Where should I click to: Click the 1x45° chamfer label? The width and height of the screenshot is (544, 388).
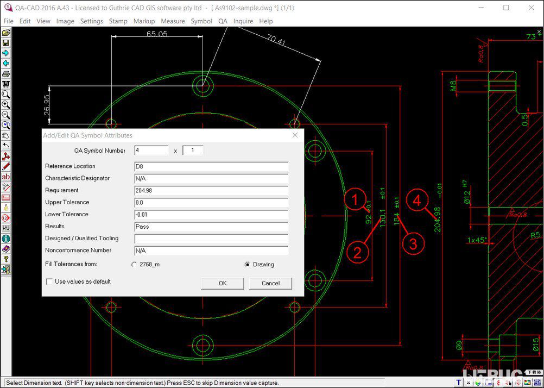tap(477, 240)
